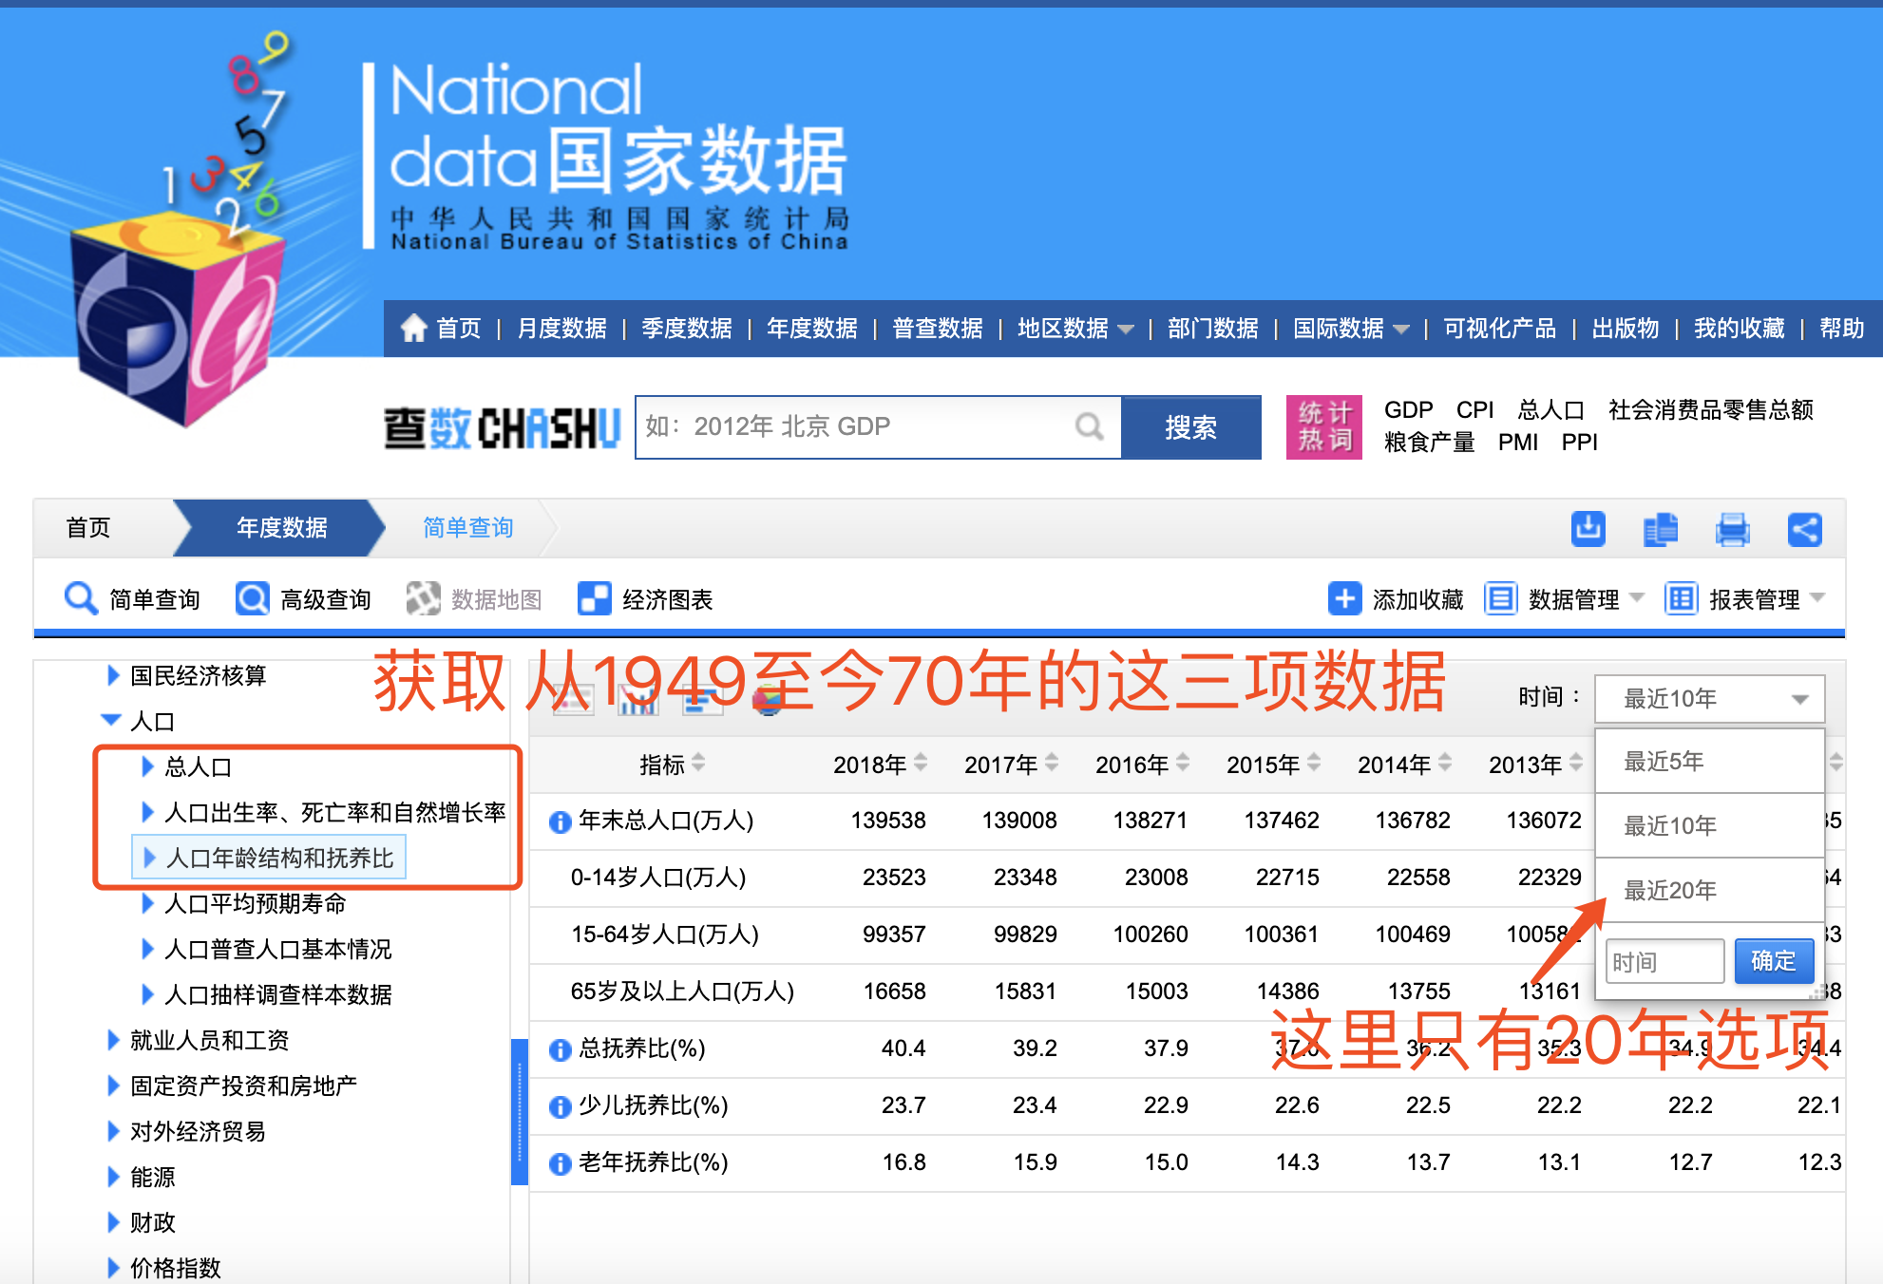Screen dimensions: 1883x1284
Task: Open 季度数据 in the navigation bar
Action: 686,329
